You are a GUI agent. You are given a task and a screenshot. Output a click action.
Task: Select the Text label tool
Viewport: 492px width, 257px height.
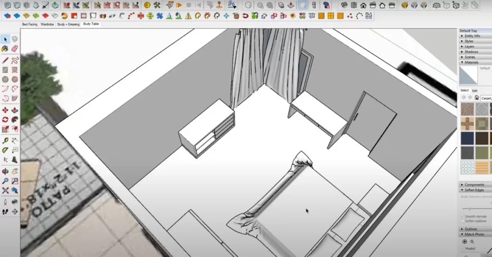click(x=15, y=150)
